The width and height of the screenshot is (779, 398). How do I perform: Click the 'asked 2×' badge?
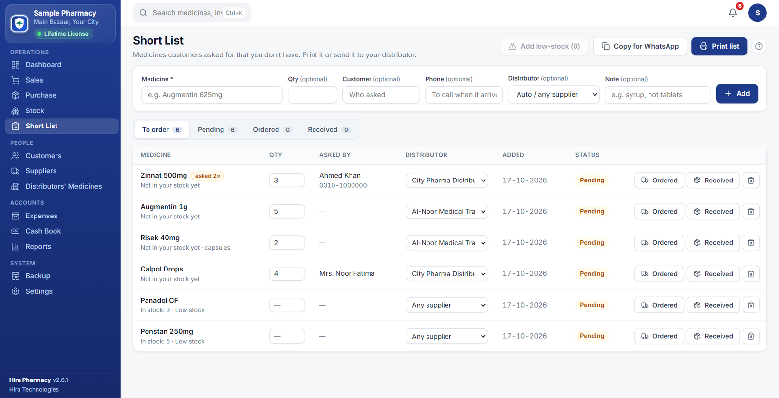(207, 176)
